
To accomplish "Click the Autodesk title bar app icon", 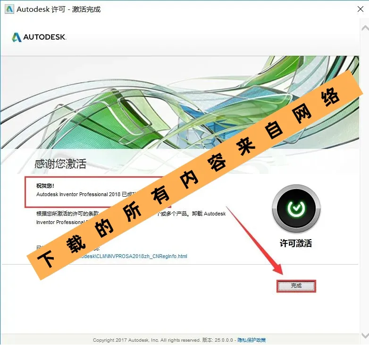I will [9, 9].
